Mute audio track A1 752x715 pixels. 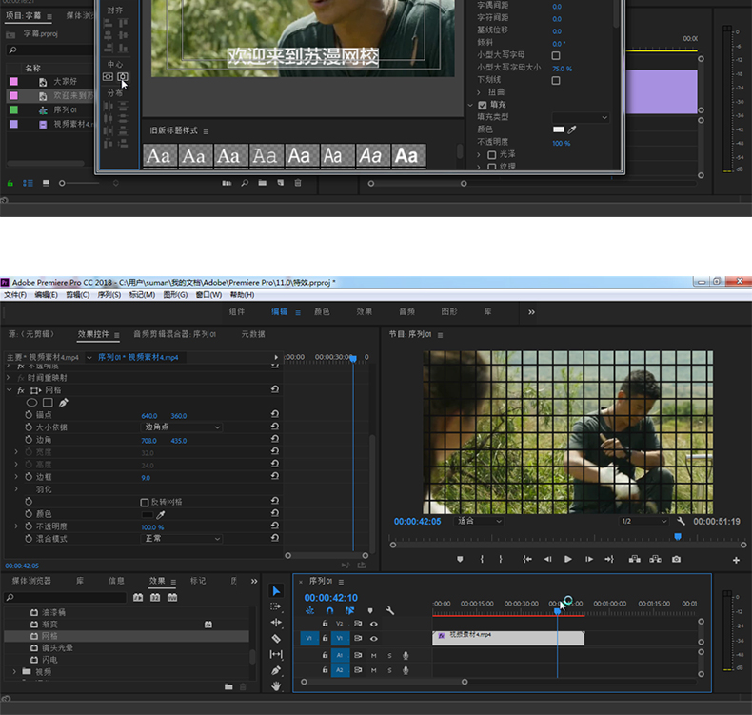(x=373, y=656)
